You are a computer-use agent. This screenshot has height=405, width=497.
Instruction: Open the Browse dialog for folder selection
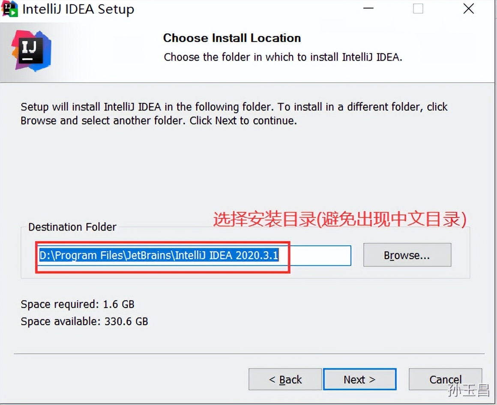pyautogui.click(x=406, y=255)
